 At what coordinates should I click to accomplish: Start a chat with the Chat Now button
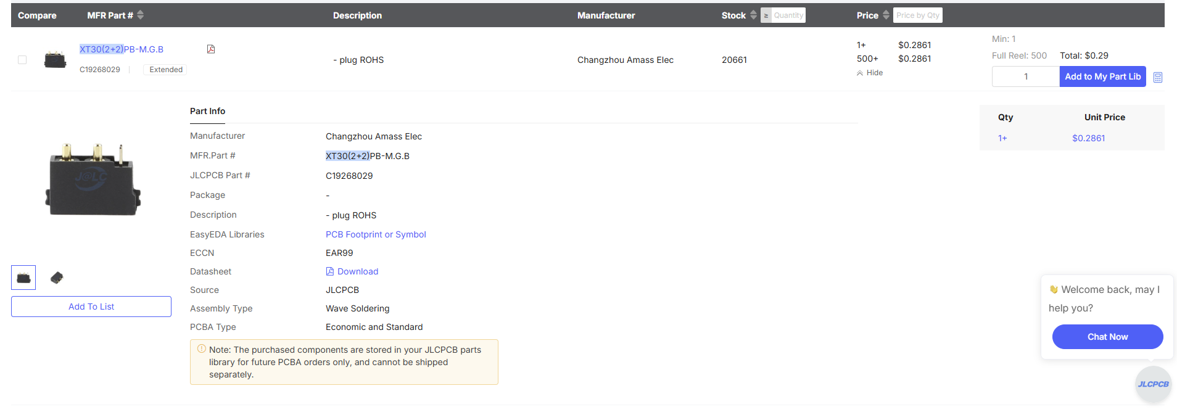tap(1107, 337)
